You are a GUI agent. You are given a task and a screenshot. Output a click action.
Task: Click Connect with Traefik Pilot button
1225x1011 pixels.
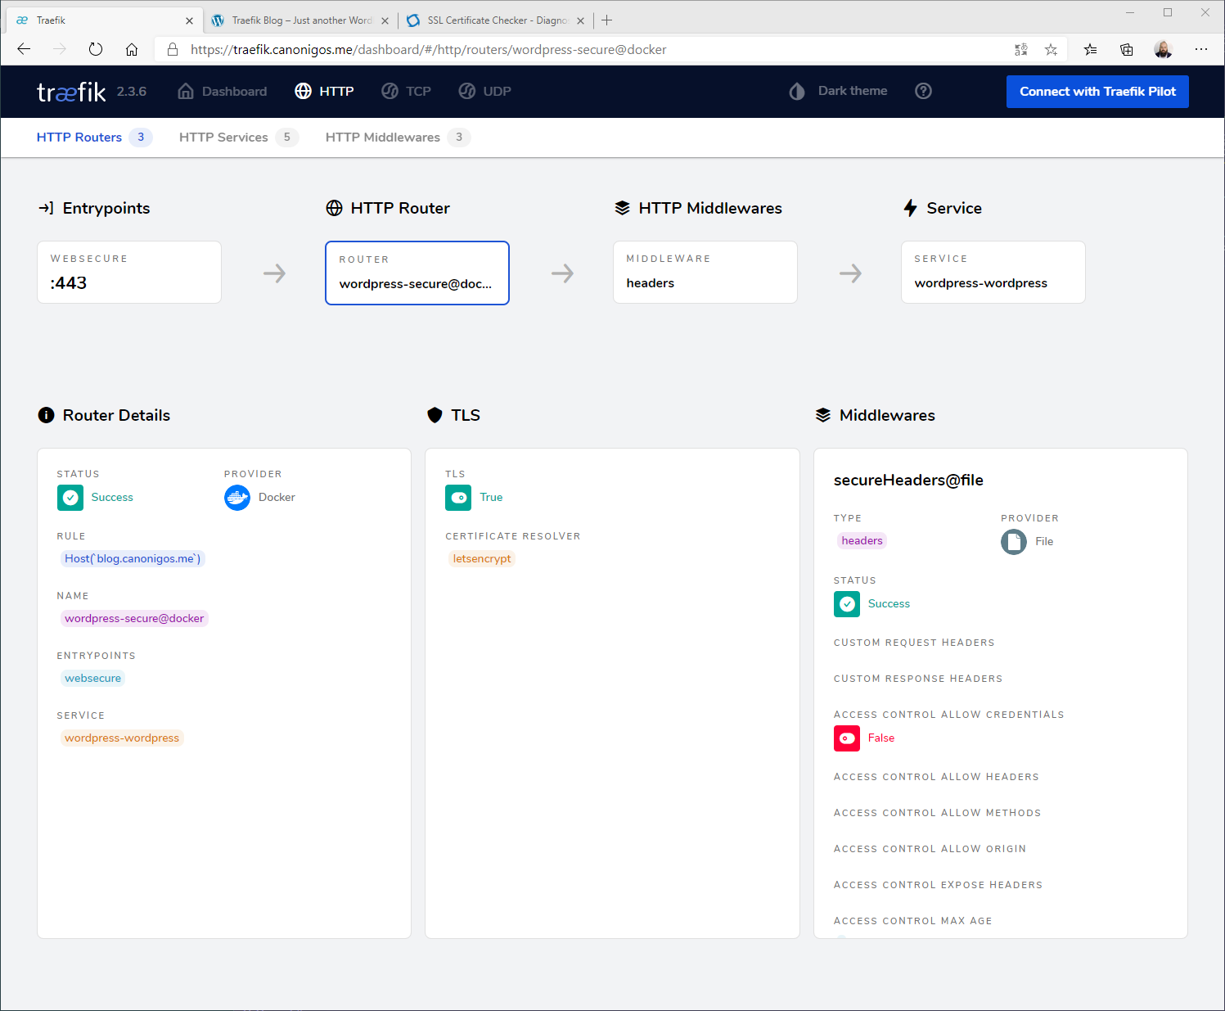click(1097, 92)
